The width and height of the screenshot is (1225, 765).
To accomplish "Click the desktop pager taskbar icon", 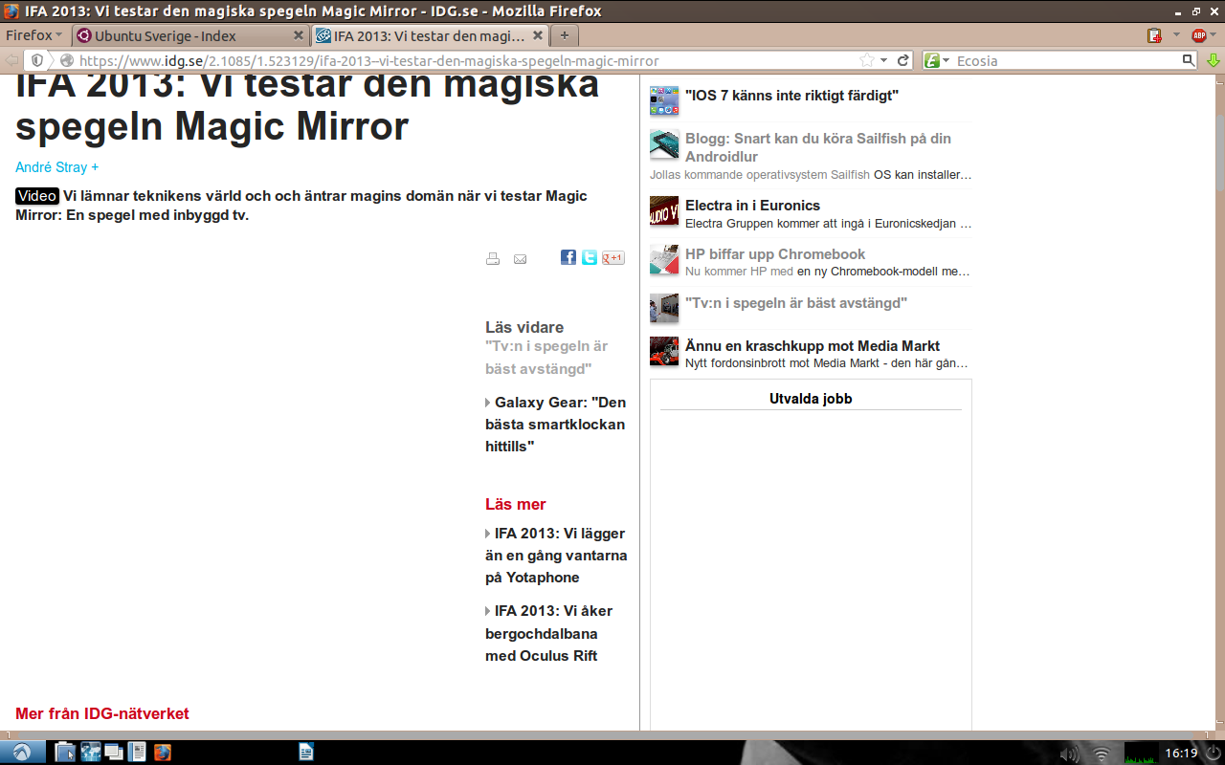I will pos(137,753).
